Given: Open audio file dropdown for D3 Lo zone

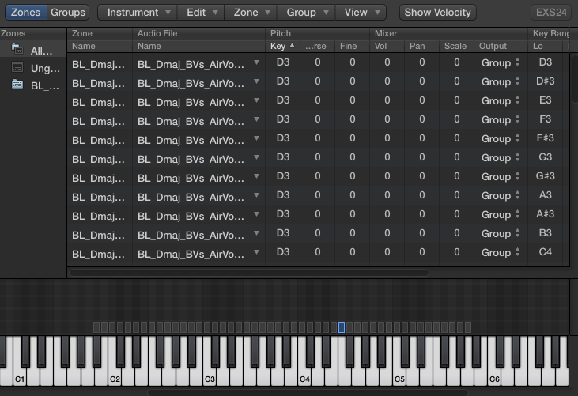Looking at the screenshot, I should tap(256, 62).
